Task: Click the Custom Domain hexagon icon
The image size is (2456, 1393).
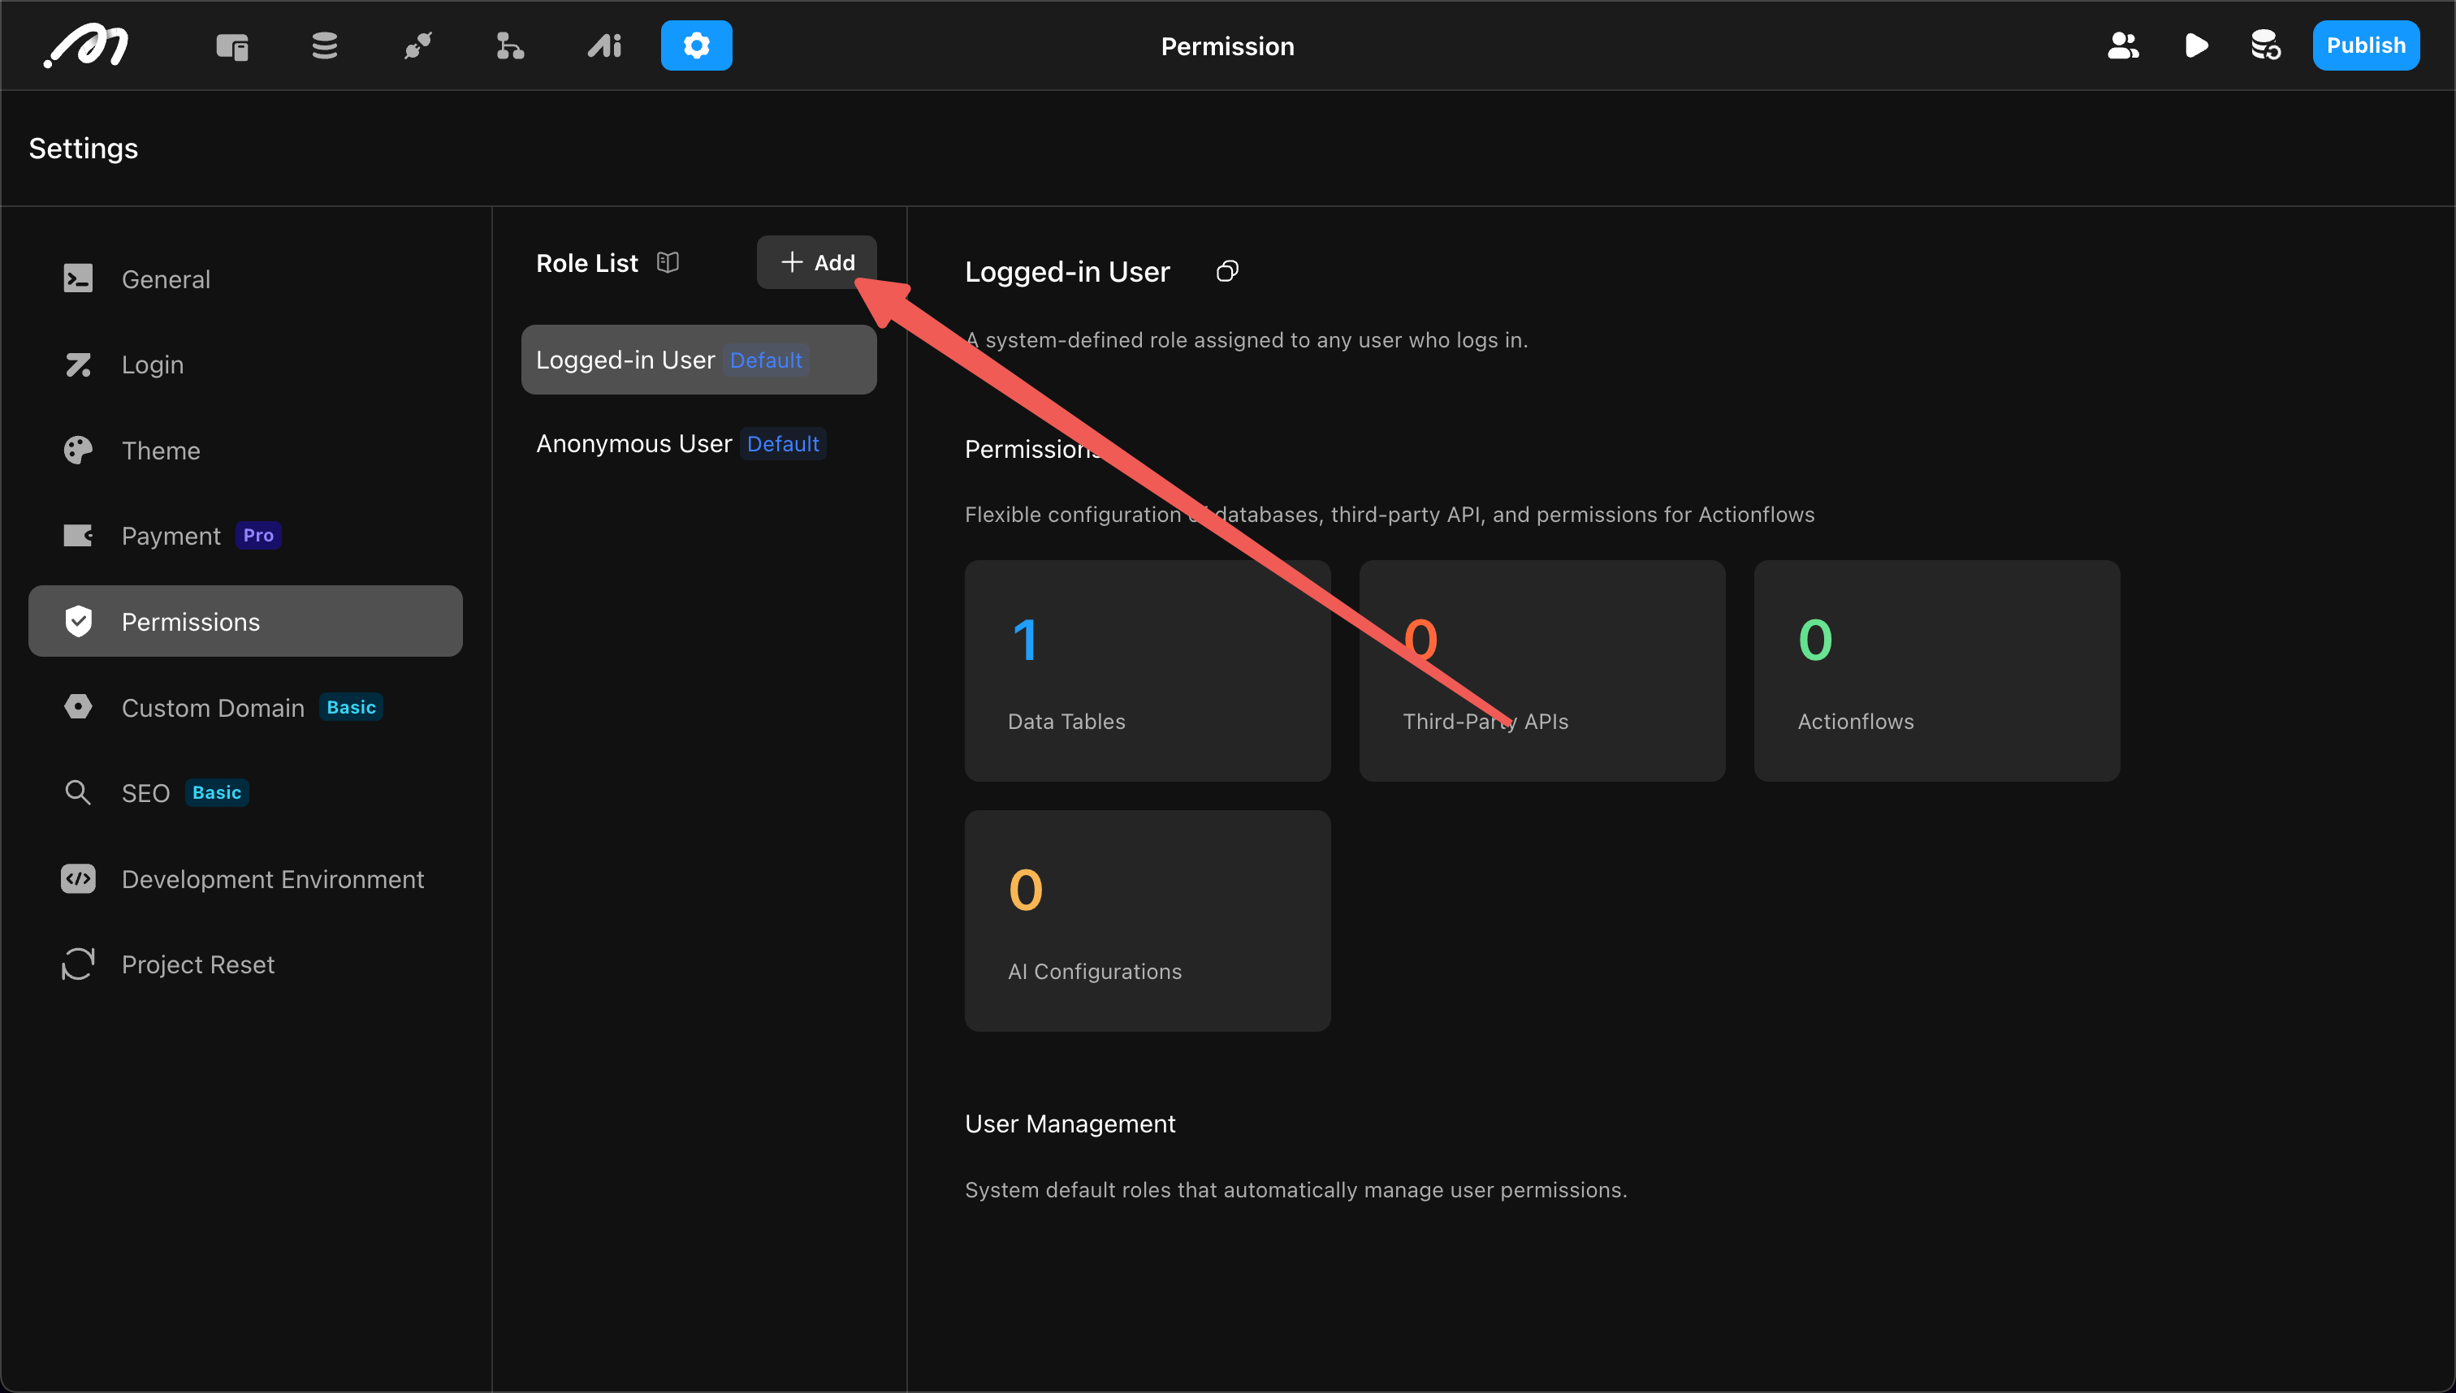Action: (x=79, y=707)
